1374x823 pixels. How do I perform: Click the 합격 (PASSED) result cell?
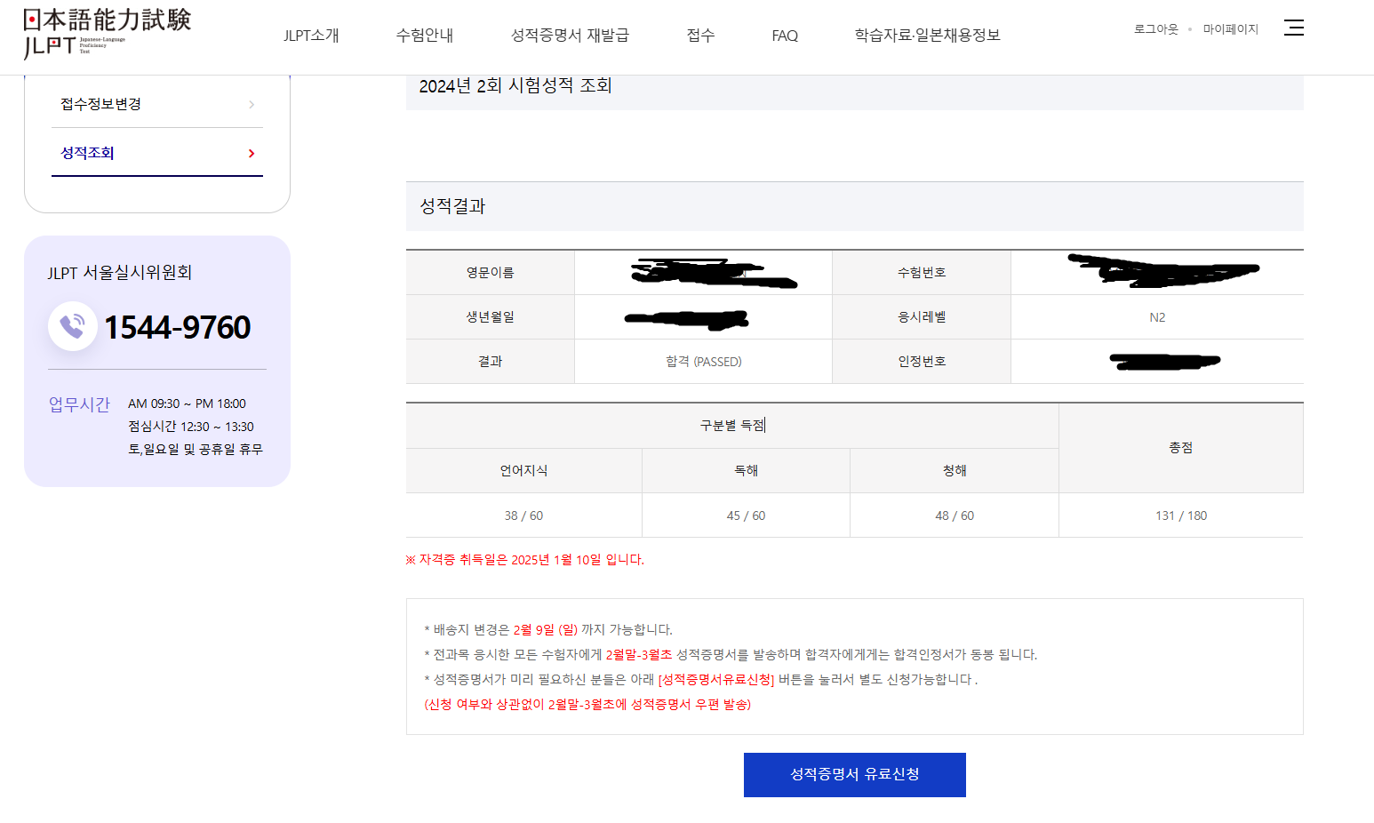pyautogui.click(x=702, y=361)
